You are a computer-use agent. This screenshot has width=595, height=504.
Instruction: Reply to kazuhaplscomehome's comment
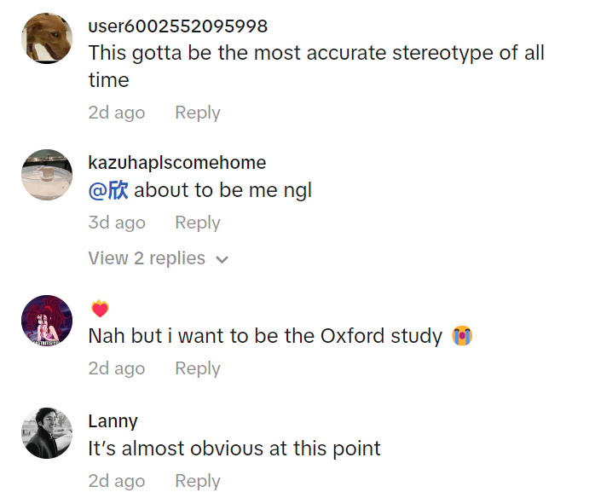(x=197, y=223)
